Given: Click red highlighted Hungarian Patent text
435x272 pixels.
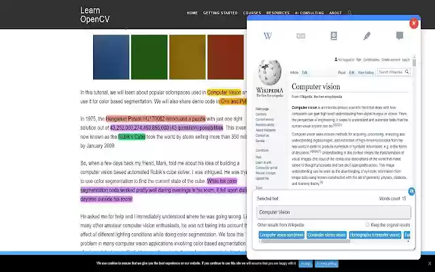Looking at the screenshot, I should [156, 119].
